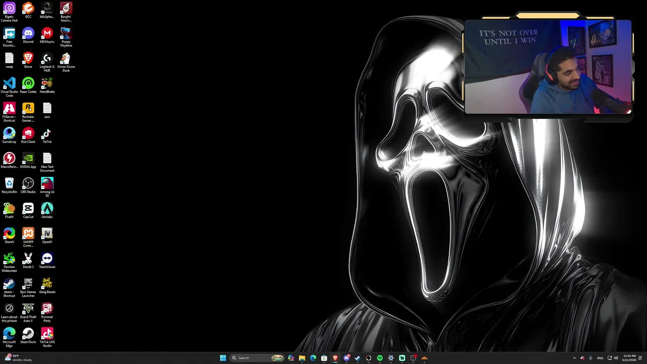
Task: Select the sara file on the desktop
Action: pos(47,111)
